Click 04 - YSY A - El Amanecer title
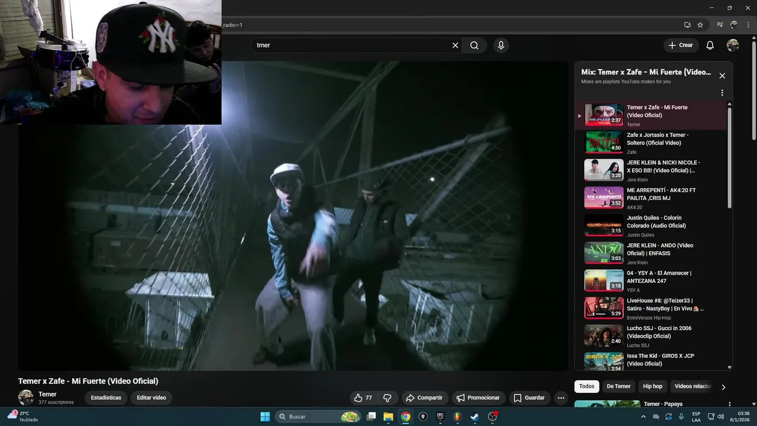Viewport: 757px width, 426px height. (x=659, y=277)
